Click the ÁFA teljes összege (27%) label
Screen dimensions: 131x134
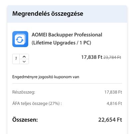coord(37,104)
